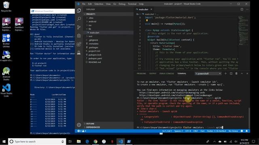Kill terminal with trash icon
Image resolution: width=259 pixels, height=145 pixels.
tap(236, 73)
